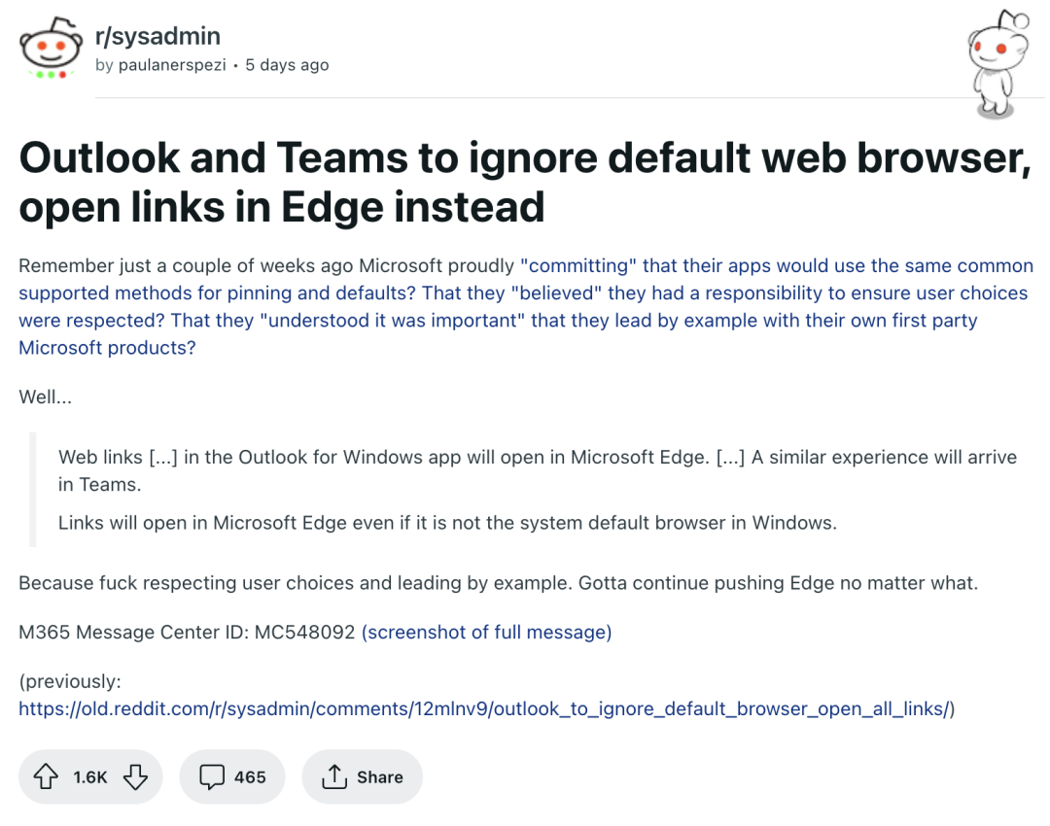Click the Snoo mascot illustration
1050x826 pixels.
[997, 65]
